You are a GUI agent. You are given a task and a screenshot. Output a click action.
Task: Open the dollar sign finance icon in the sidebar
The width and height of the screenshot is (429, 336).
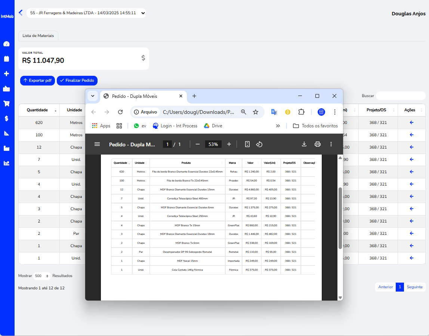tap(6, 118)
